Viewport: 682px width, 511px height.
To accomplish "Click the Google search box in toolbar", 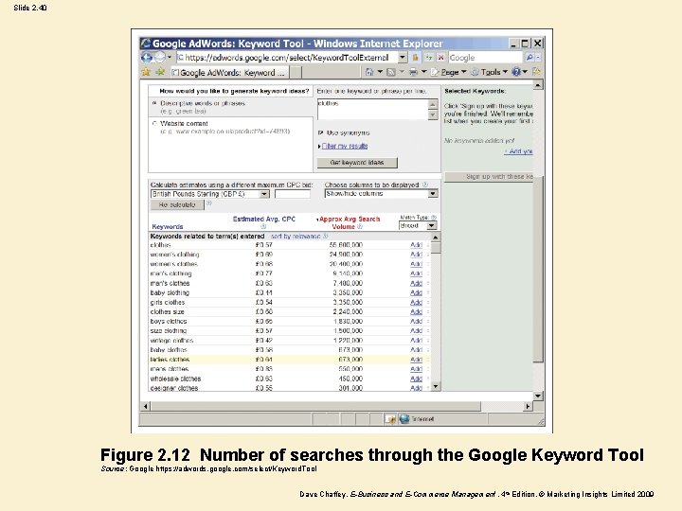I will pyautogui.click(x=485, y=58).
